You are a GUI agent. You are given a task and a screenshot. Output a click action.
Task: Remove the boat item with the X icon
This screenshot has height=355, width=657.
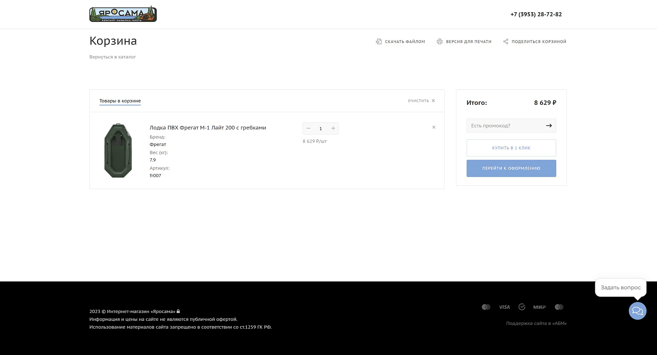click(434, 128)
